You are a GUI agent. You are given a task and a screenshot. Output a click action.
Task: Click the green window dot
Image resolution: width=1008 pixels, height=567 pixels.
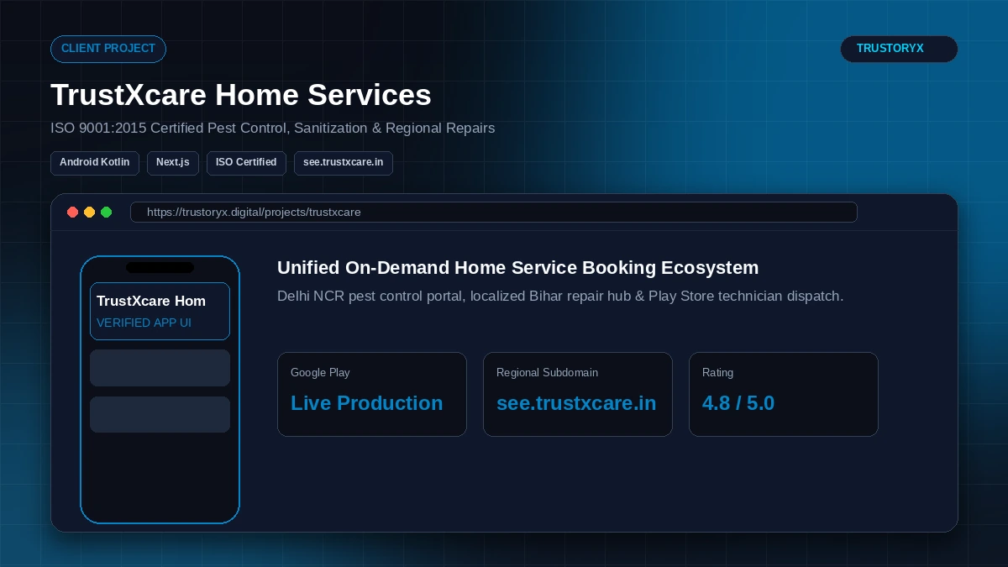pos(107,213)
